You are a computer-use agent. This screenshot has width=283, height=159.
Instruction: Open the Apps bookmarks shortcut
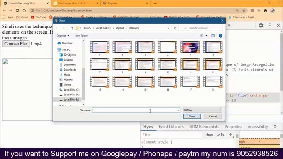click(8, 17)
